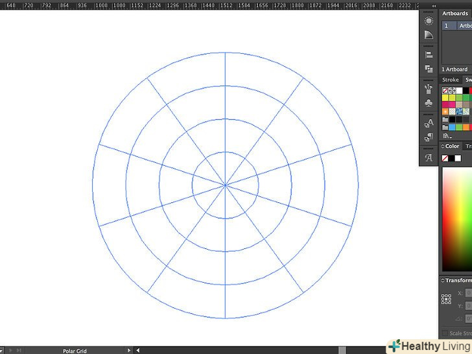Screen dimensions: 472x354
Task: Click Polar Grid status text
Action: click(x=75, y=351)
